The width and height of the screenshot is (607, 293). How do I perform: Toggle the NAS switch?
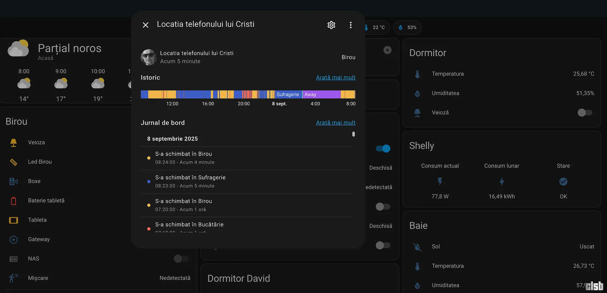pyautogui.click(x=181, y=259)
